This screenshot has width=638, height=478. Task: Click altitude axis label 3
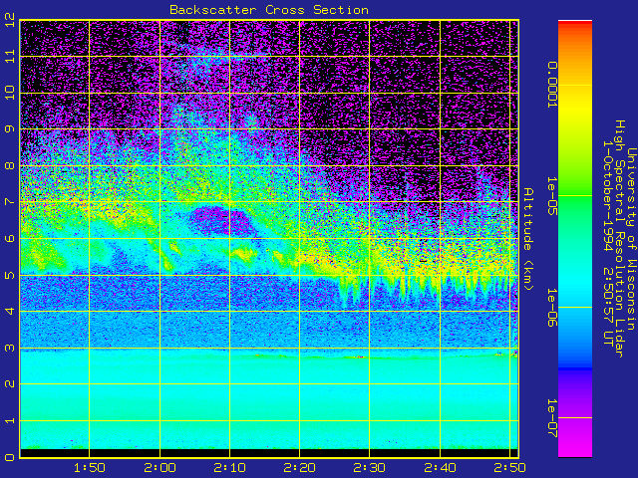(x=10, y=348)
